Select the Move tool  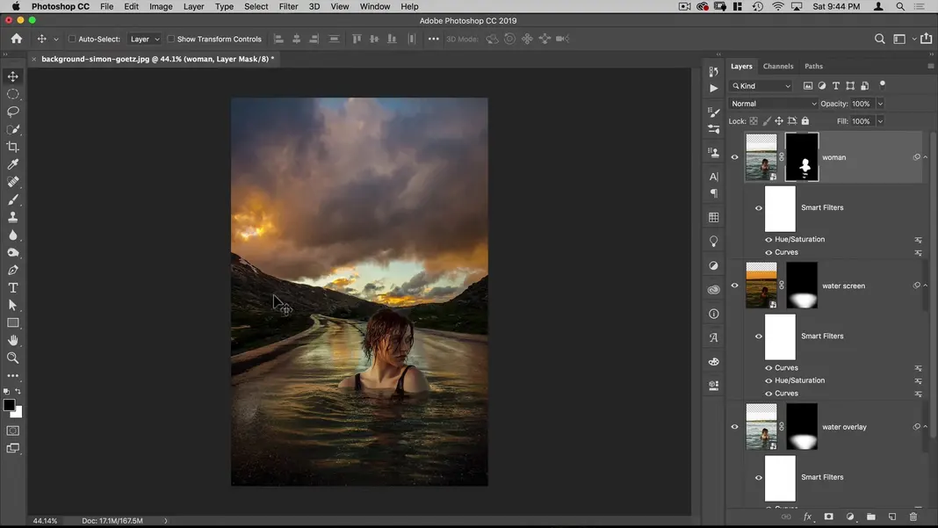coord(12,76)
